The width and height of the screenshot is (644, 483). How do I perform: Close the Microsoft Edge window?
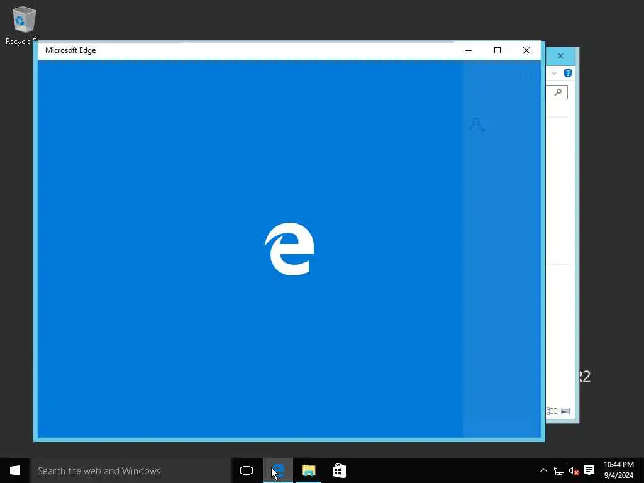[x=526, y=50]
